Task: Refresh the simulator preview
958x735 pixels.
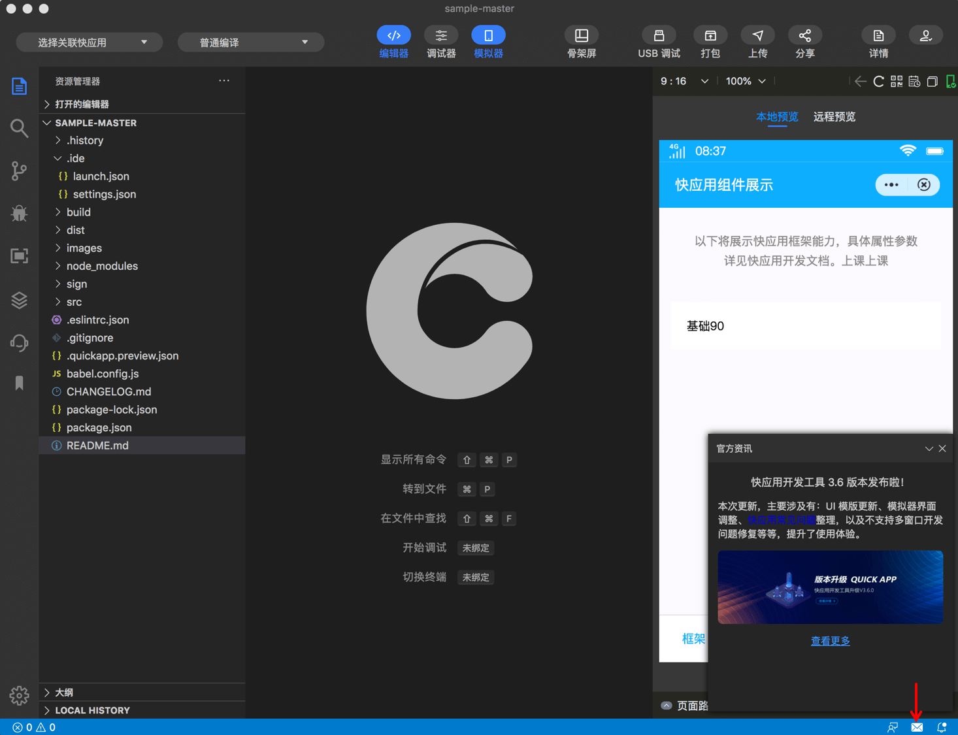Action: coord(878,81)
